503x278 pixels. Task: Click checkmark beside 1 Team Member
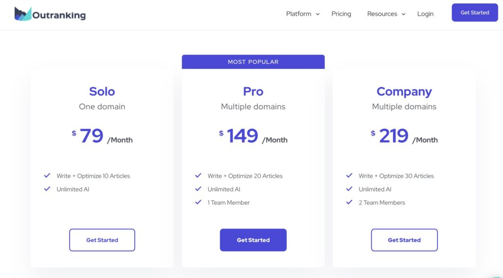tap(198, 202)
